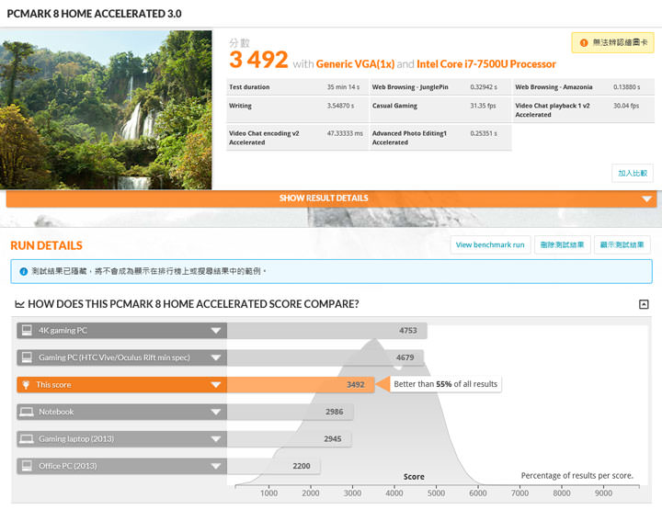Click the warning icon in graphics card notice

(x=584, y=42)
